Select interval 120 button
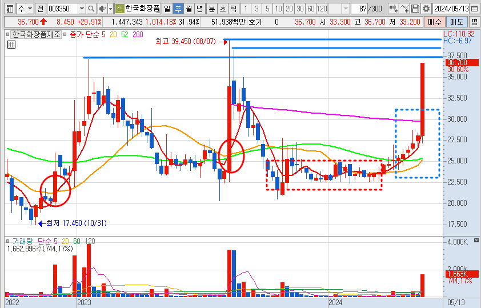The width and height of the screenshot is (481, 308). pyautogui.click(x=322, y=9)
